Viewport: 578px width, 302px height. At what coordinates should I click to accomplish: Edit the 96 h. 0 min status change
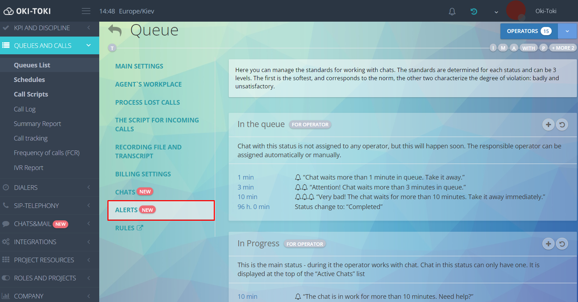253,207
